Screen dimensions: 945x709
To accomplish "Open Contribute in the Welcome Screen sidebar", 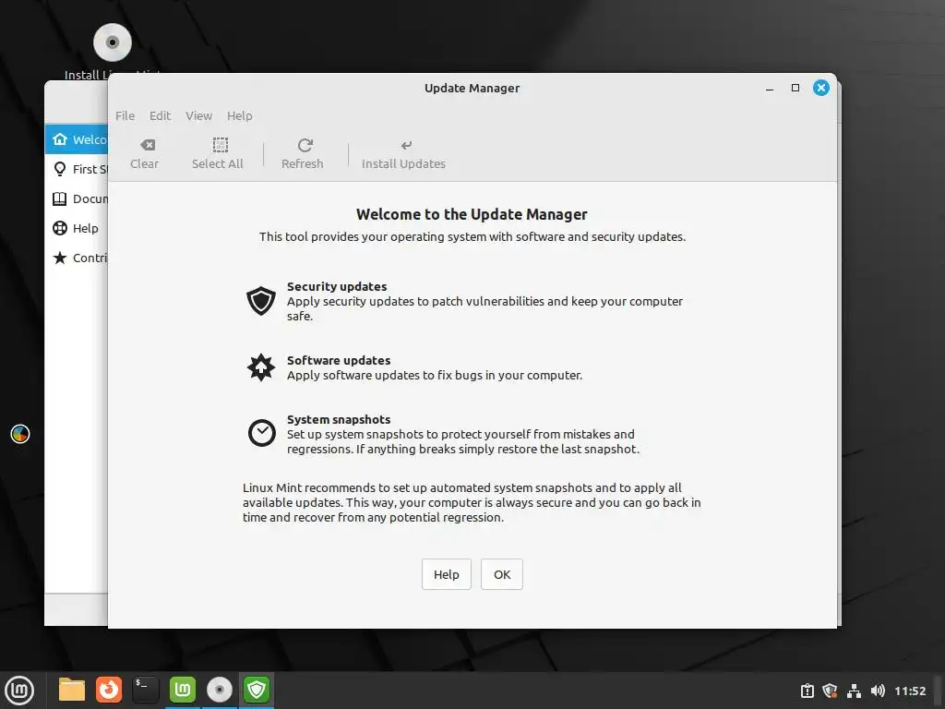I will click(78, 258).
